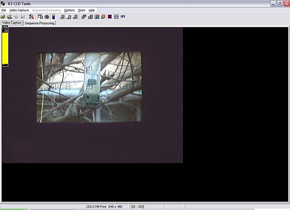Minimize the K3 CCD Tools window
This screenshot has height=210, width=290.
coord(273,4)
